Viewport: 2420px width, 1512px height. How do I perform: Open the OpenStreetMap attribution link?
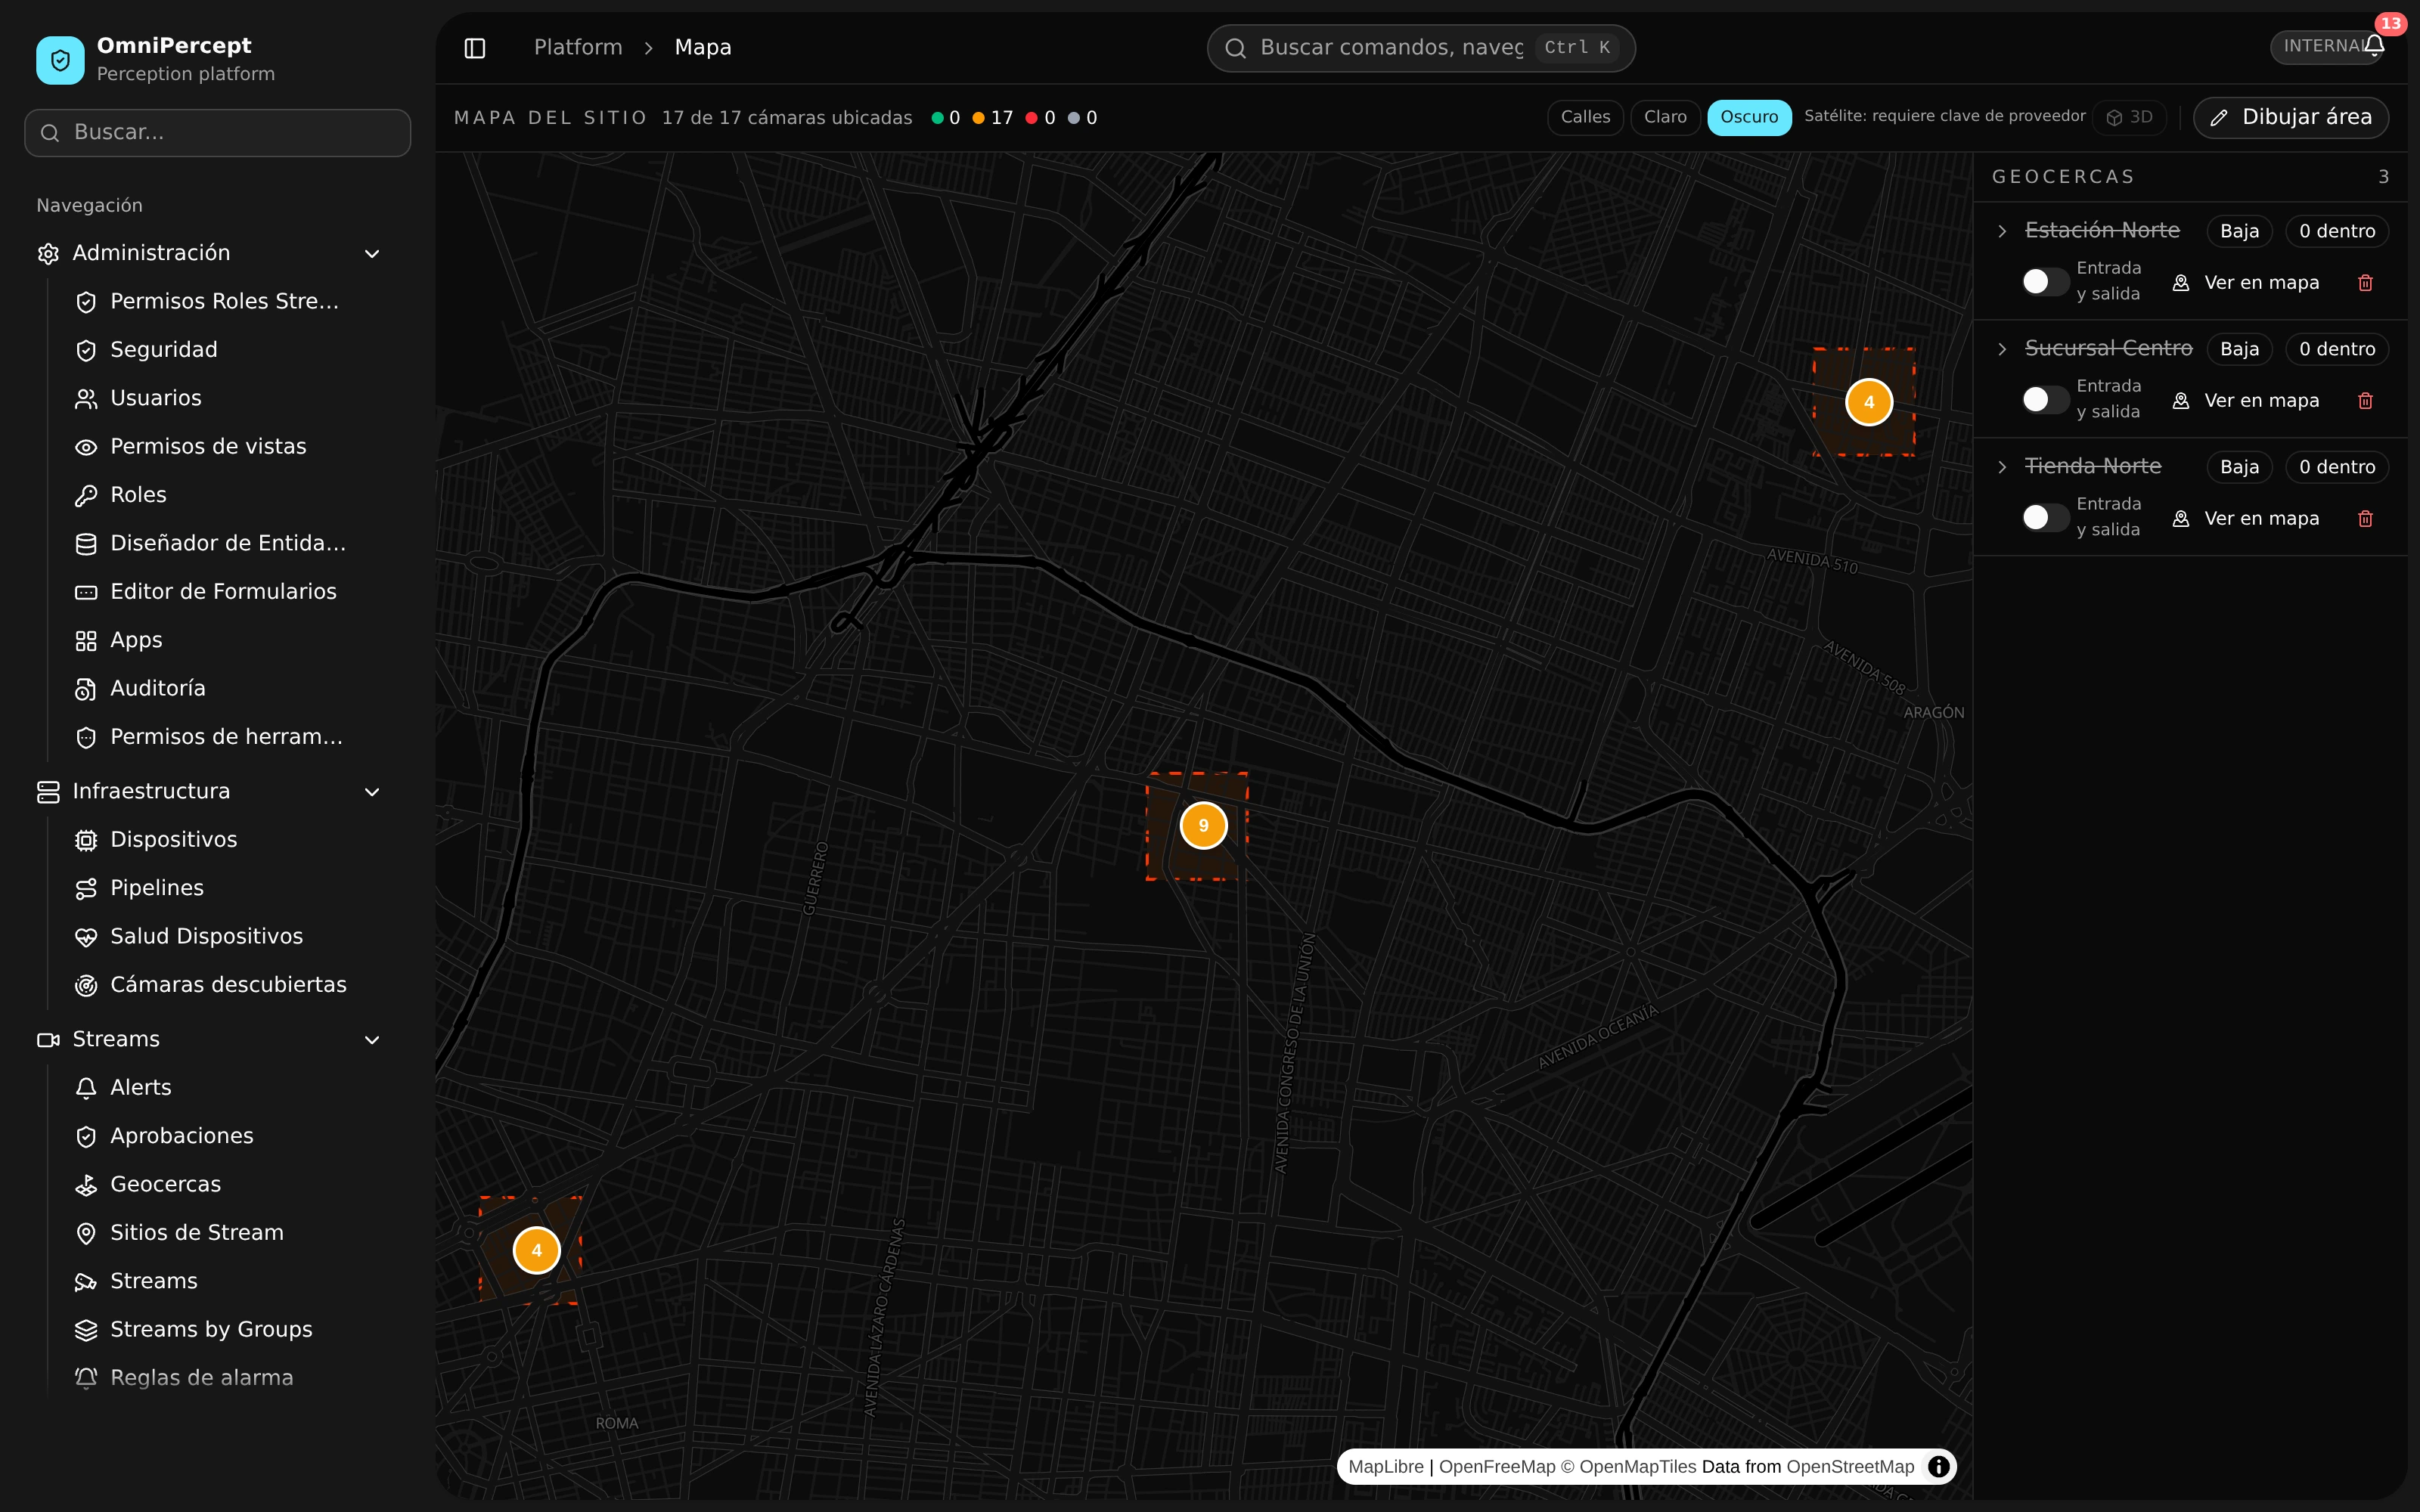1850,1467
